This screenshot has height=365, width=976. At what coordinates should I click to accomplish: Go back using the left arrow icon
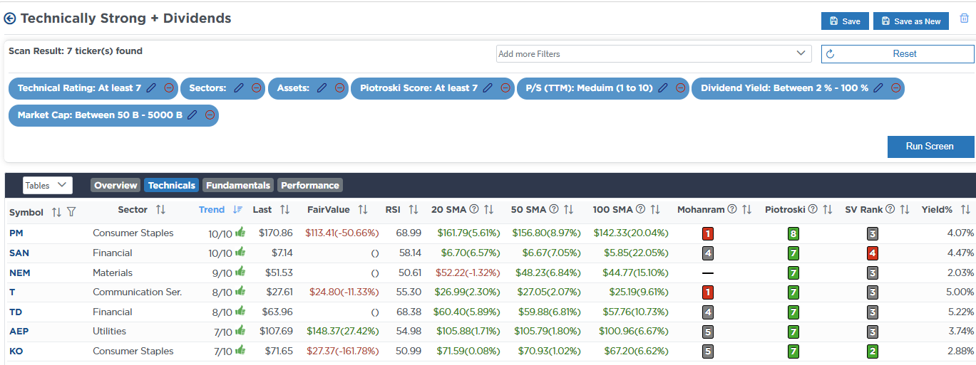[x=10, y=19]
